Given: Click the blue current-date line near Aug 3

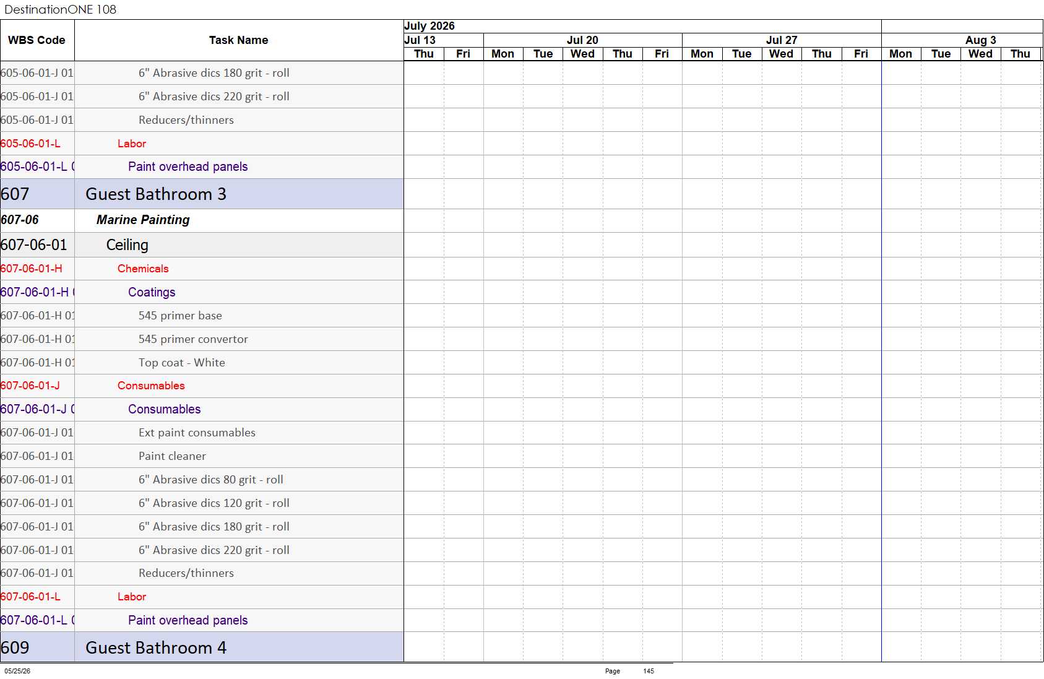Looking at the screenshot, I should (x=881, y=361).
